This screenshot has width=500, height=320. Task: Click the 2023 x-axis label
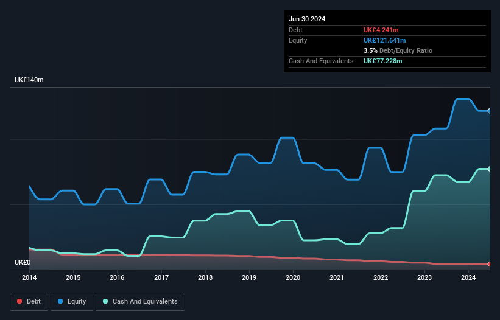coord(424,277)
